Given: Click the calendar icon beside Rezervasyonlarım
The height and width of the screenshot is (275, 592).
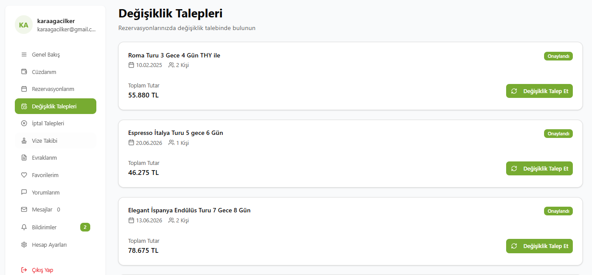Looking at the screenshot, I should [24, 89].
